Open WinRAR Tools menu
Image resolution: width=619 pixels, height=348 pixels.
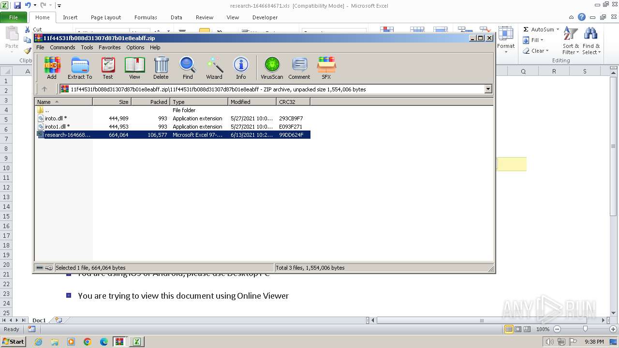(87, 47)
